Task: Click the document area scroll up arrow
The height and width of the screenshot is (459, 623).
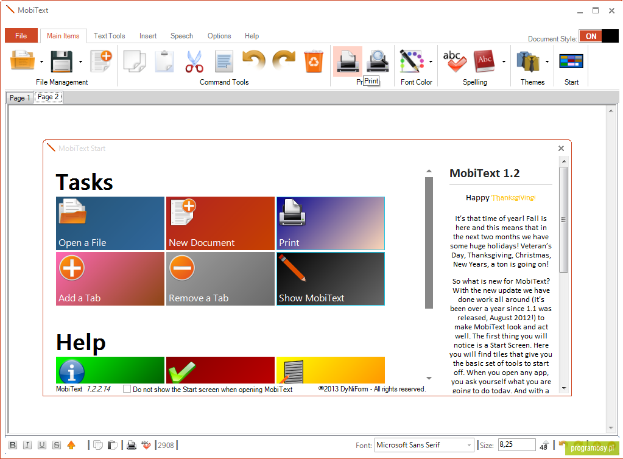Action: [611, 111]
